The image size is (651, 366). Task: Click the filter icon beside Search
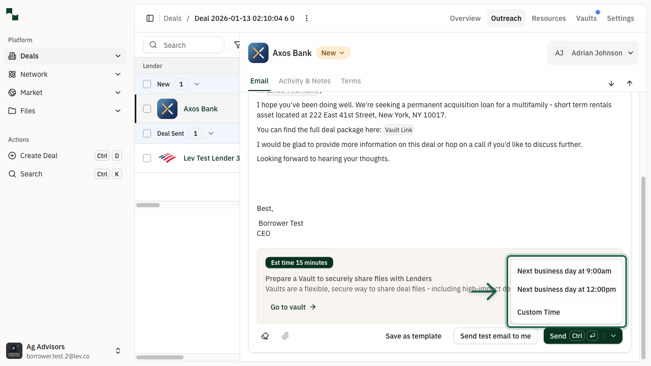coord(236,45)
